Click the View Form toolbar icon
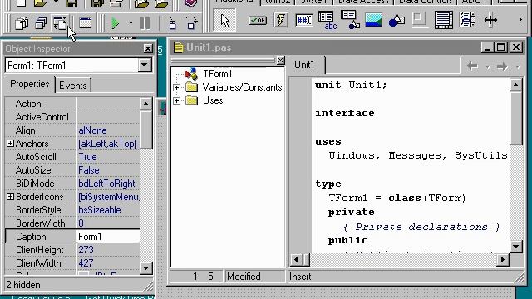This screenshot has width=532, height=299. 41,23
